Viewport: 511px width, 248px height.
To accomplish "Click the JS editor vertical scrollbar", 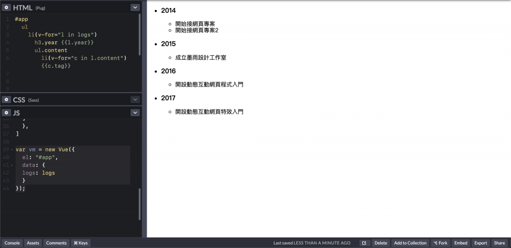I will (140, 204).
